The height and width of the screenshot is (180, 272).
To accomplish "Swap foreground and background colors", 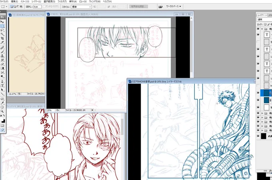I will [4, 115].
